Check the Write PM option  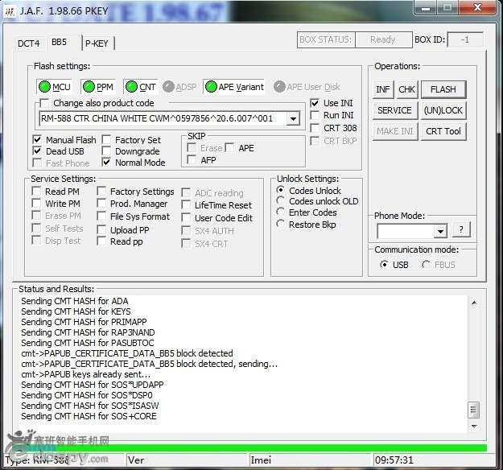point(36,204)
